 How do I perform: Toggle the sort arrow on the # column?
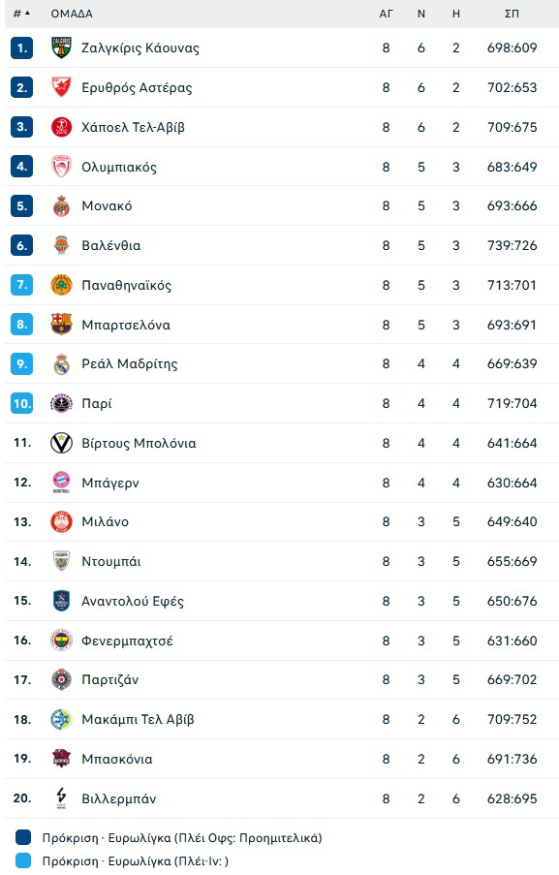pyautogui.click(x=26, y=15)
